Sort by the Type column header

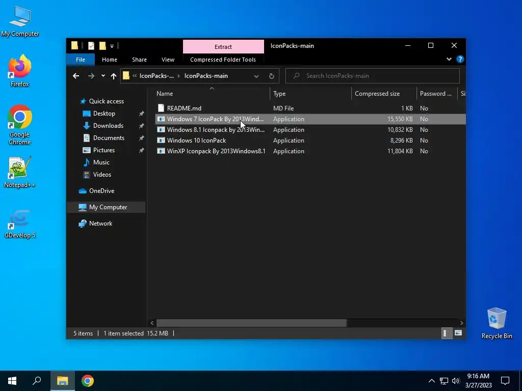tap(310, 94)
